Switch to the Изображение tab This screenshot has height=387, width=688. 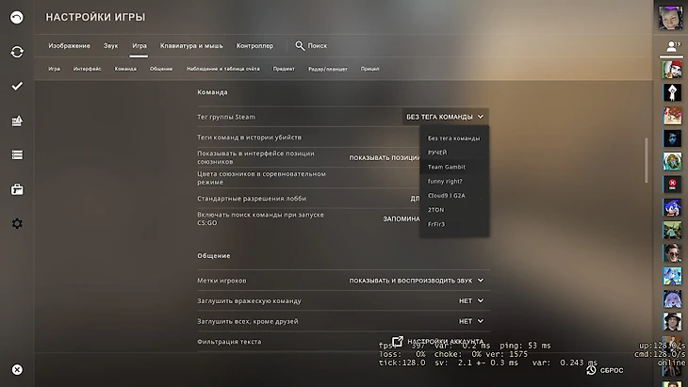(70, 45)
